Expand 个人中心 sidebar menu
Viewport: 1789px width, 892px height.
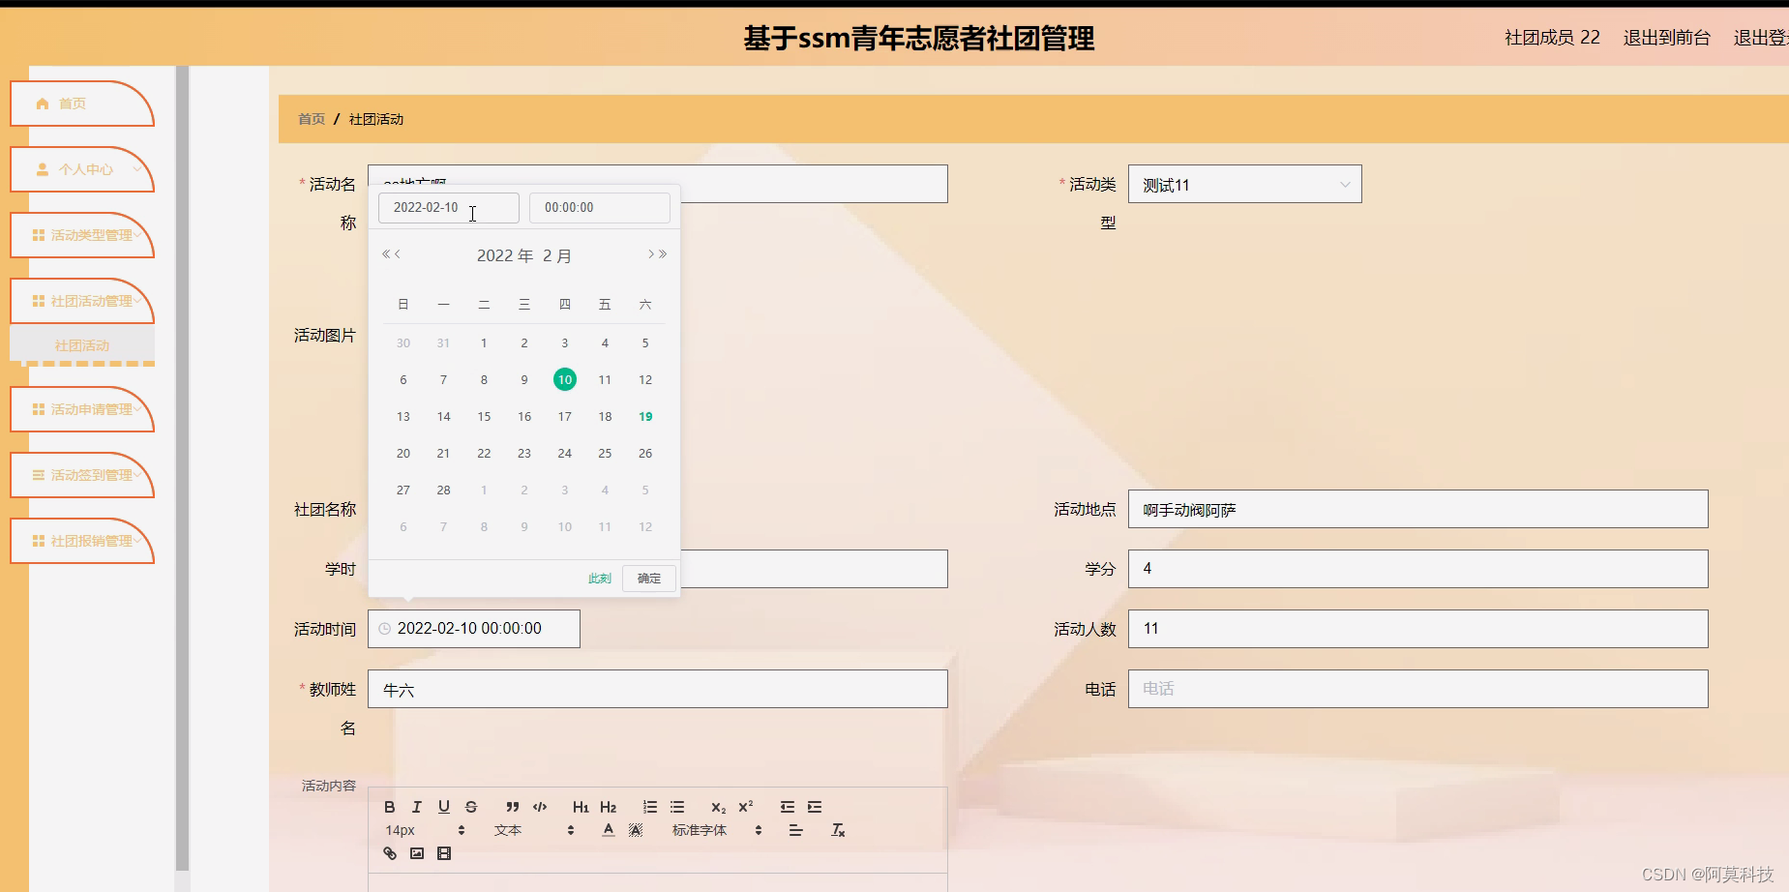pyautogui.click(x=81, y=169)
